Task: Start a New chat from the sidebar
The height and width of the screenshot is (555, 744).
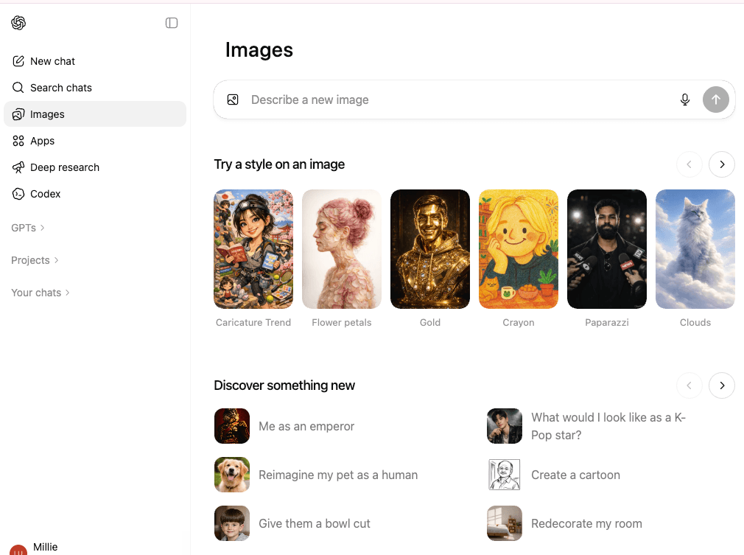Action: 52,60
